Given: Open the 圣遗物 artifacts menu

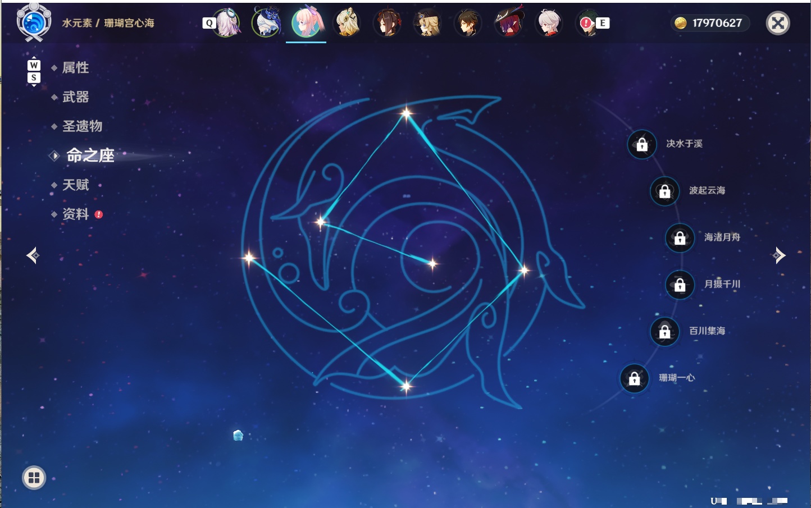Looking at the screenshot, I should 82,126.
